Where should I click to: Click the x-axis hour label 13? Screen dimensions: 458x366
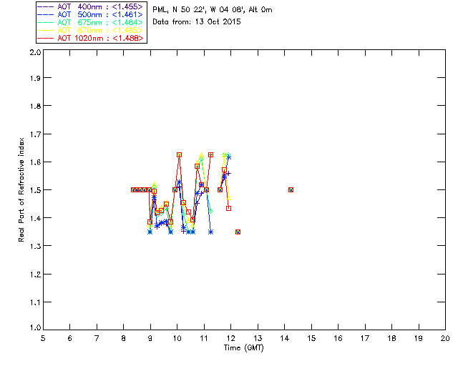coord(258,338)
